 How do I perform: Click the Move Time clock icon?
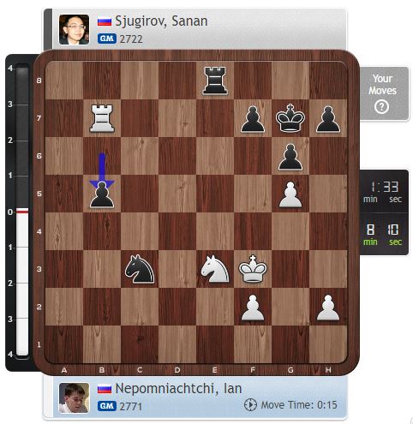[250, 405]
